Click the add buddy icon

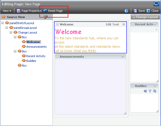point(145,91)
